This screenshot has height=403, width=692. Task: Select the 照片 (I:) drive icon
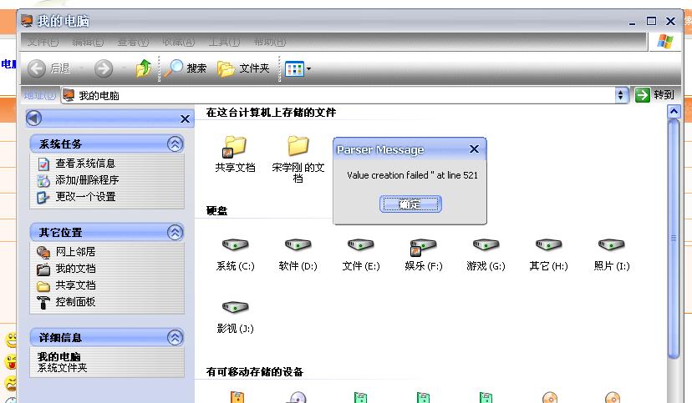[x=611, y=244]
